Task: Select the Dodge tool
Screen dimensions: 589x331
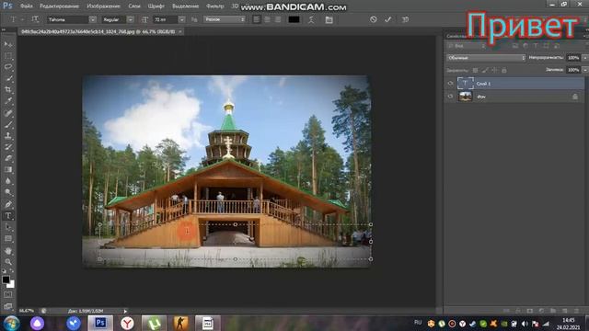Action: click(8, 193)
